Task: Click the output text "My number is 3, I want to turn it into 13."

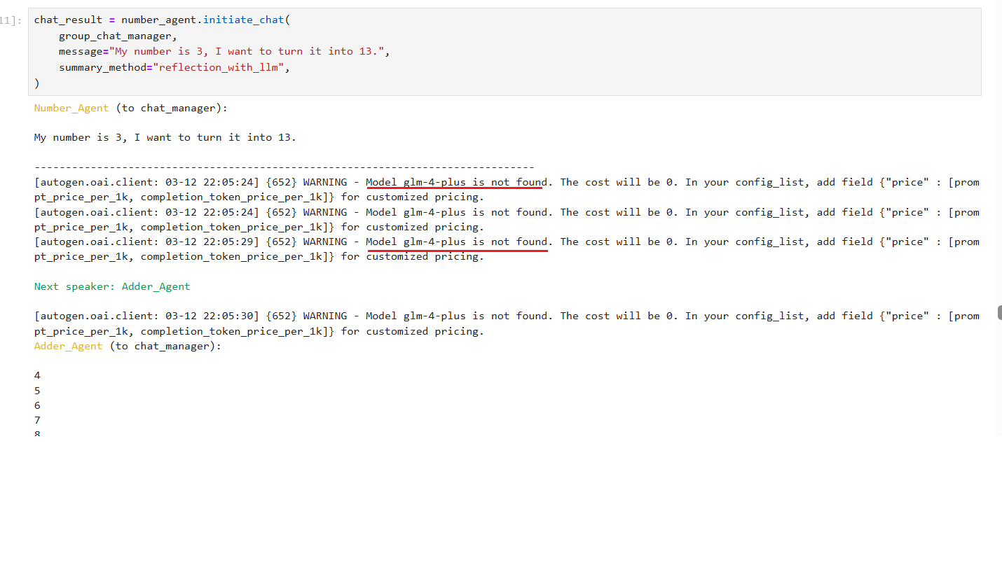Action: click(x=165, y=138)
